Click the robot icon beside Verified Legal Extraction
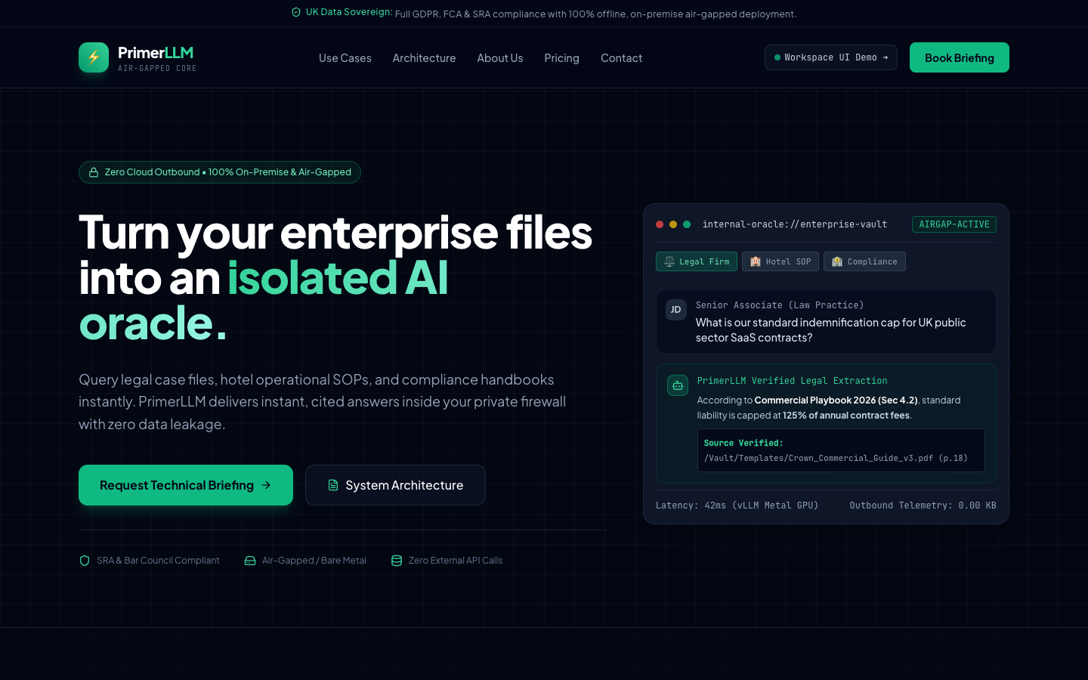This screenshot has height=680, width=1088. tap(678, 385)
